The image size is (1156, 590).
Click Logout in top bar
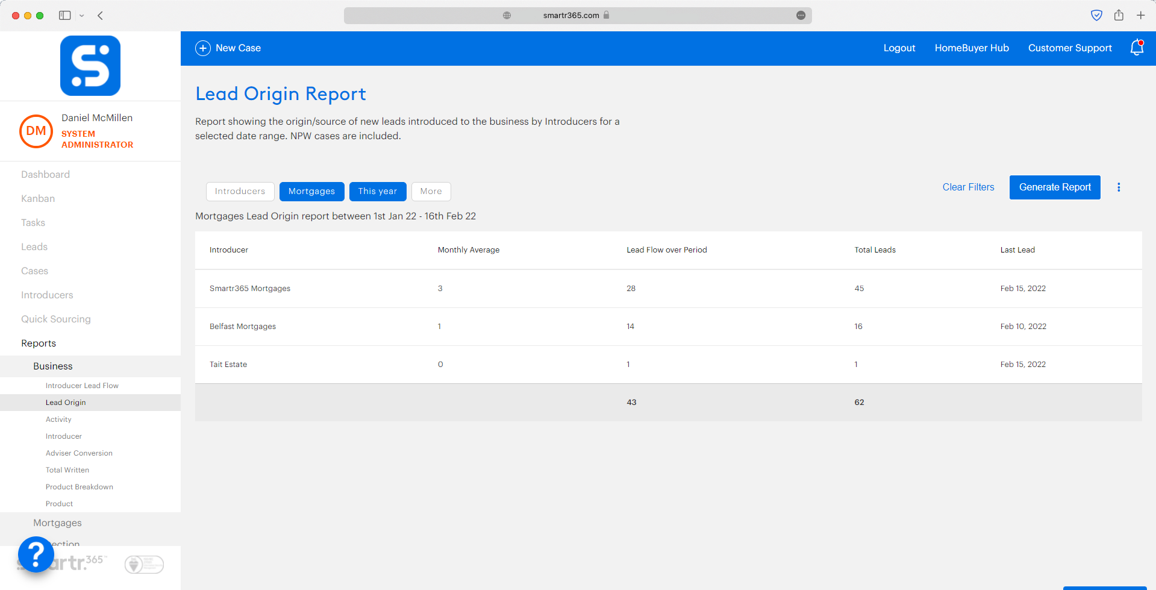(899, 48)
